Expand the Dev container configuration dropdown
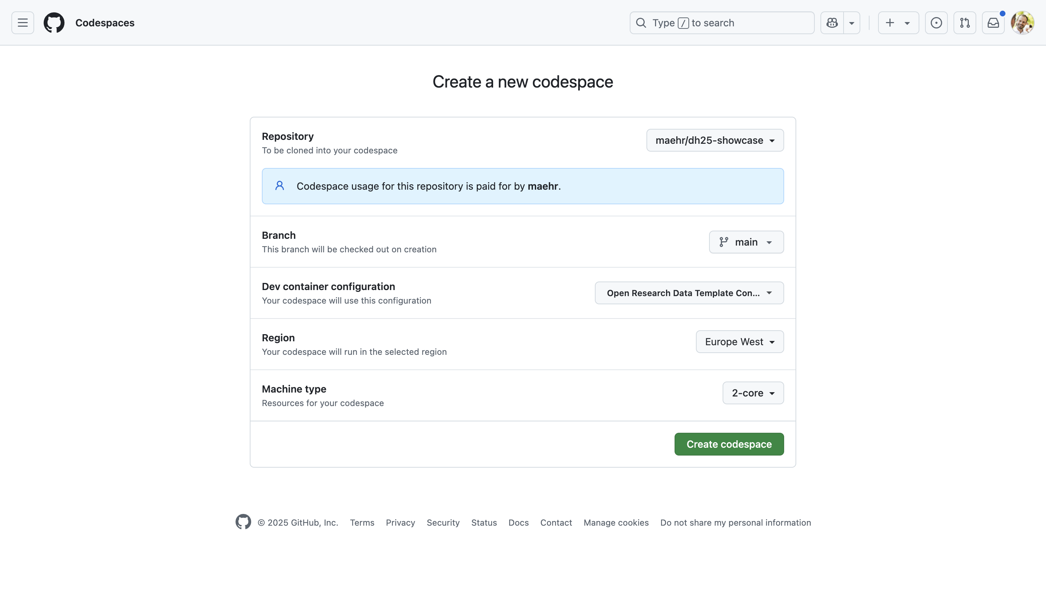The width and height of the screenshot is (1046, 589). (x=689, y=293)
